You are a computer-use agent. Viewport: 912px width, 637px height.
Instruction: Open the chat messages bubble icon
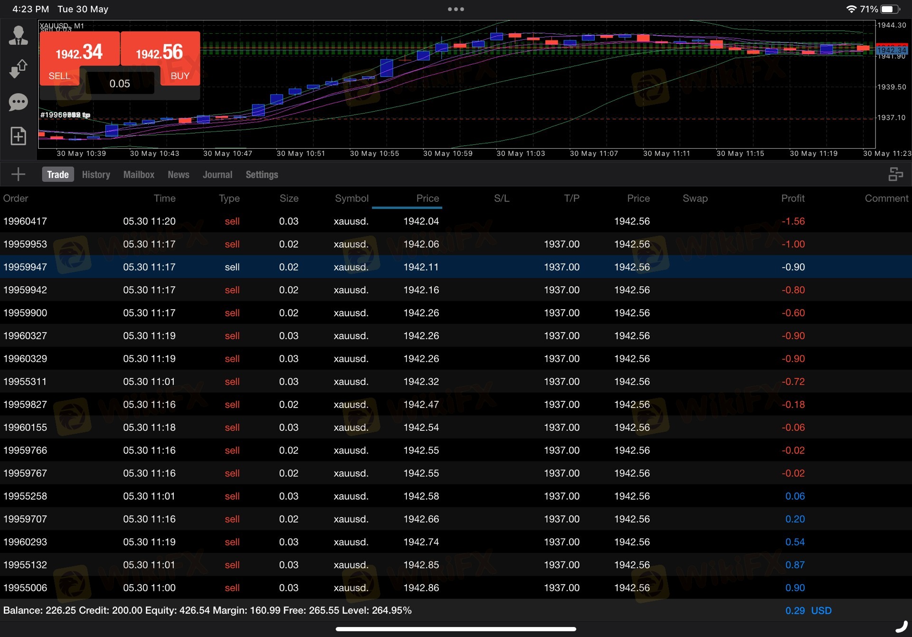coord(18,102)
